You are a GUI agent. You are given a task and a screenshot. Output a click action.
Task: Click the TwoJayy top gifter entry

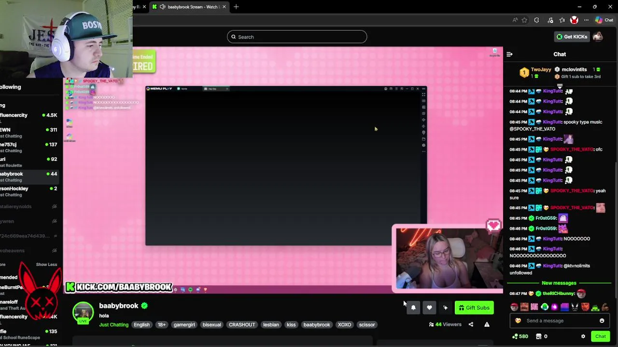[536, 73]
